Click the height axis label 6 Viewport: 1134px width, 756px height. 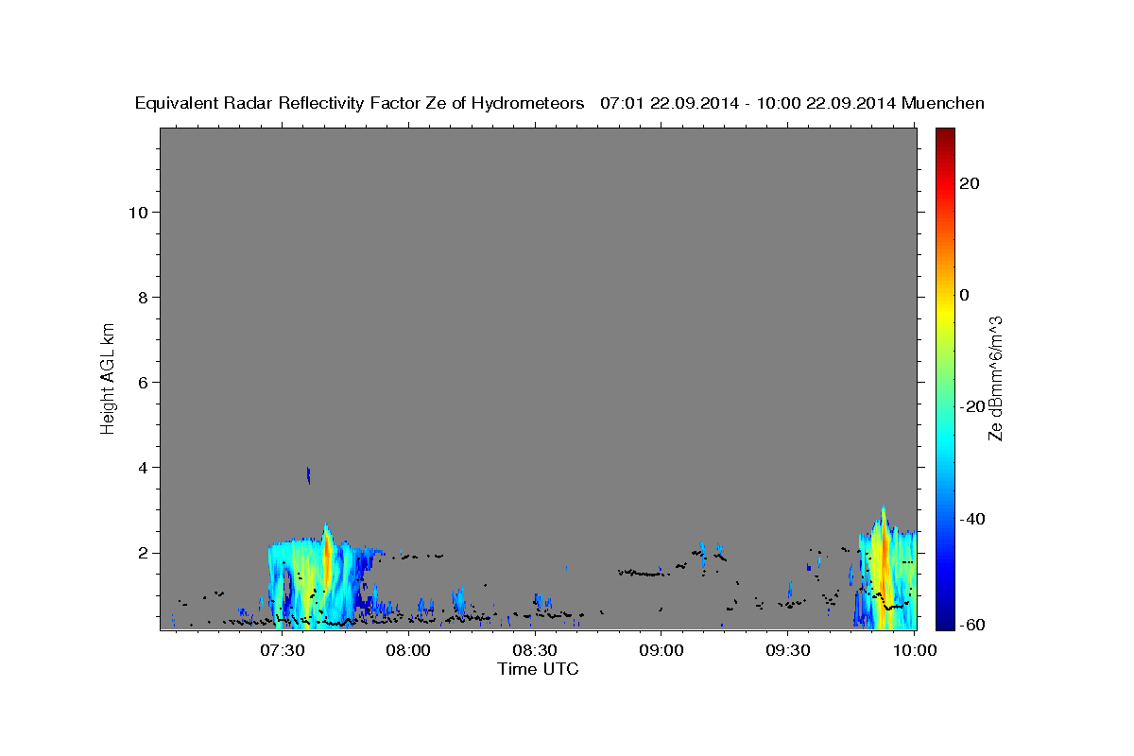tap(143, 382)
